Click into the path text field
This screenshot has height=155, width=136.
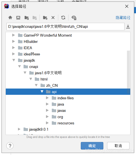coord(65,27)
